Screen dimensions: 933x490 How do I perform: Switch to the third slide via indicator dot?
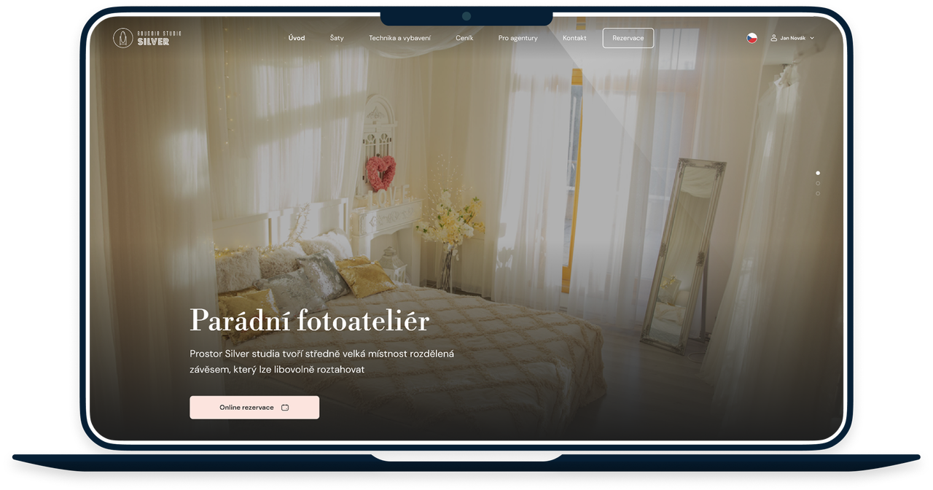point(817,193)
